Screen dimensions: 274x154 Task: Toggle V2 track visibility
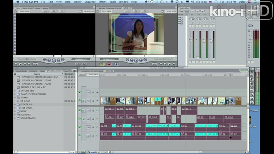[x=80, y=92]
